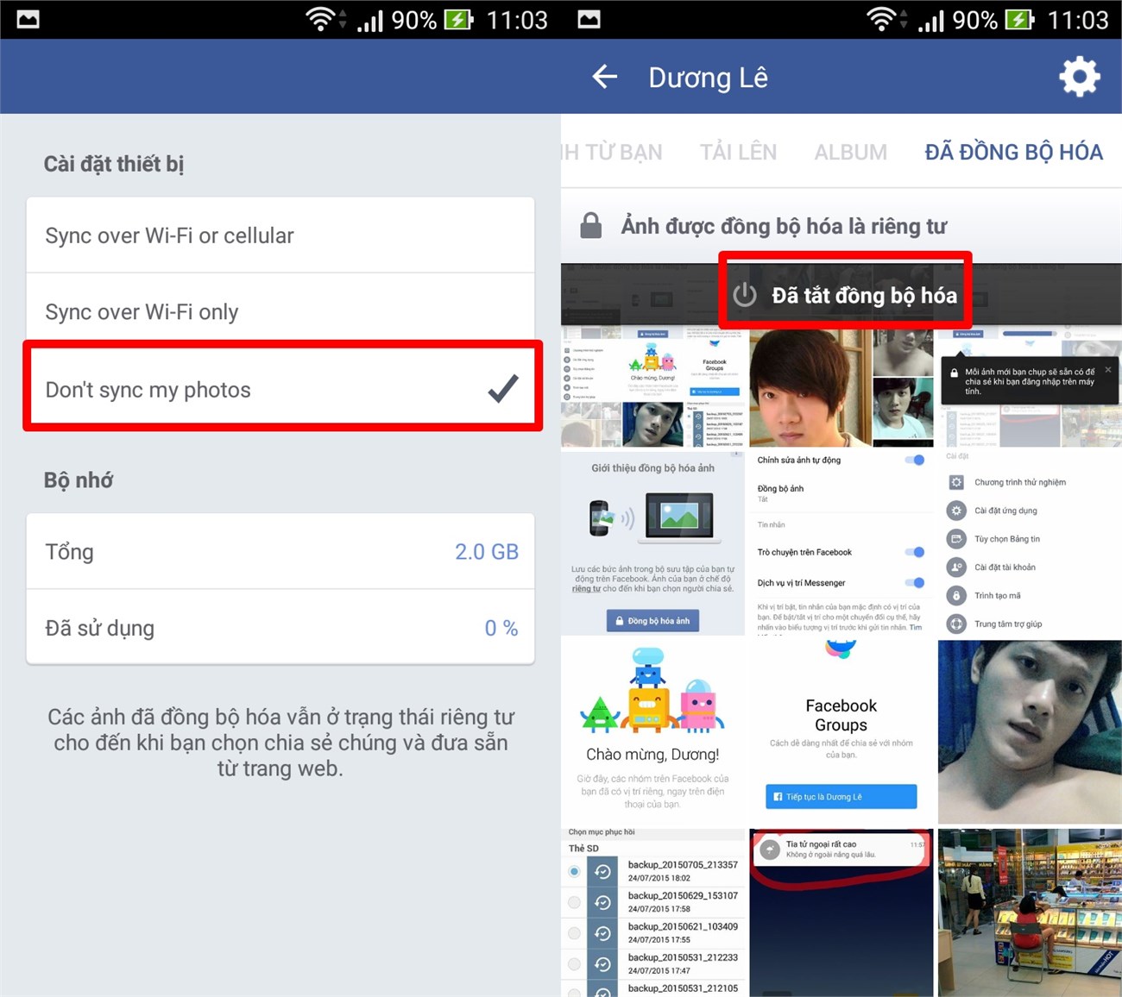Tap the 2.0 GB total value
Image resolution: width=1122 pixels, height=997 pixels.
click(x=486, y=552)
